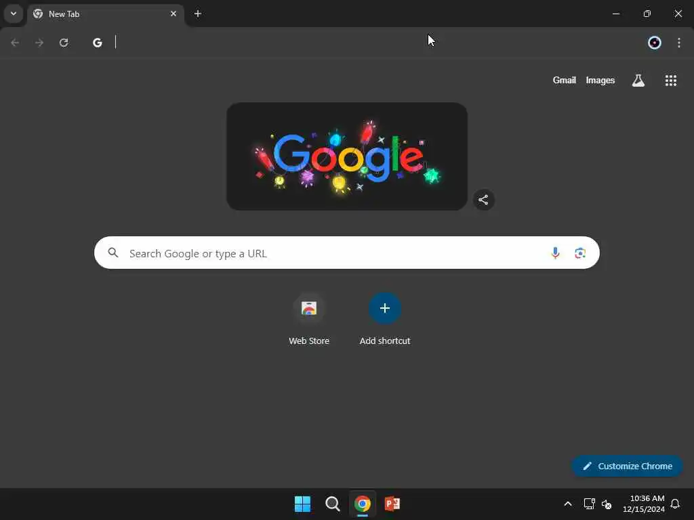
Task: Reload the current page
Action: click(64, 43)
